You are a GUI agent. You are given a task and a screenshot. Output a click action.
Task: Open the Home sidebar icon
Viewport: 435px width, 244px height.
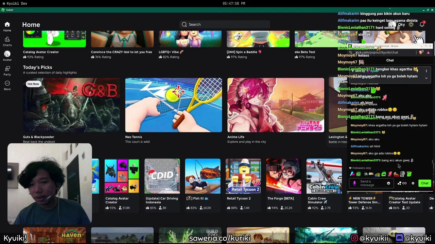click(x=7, y=25)
